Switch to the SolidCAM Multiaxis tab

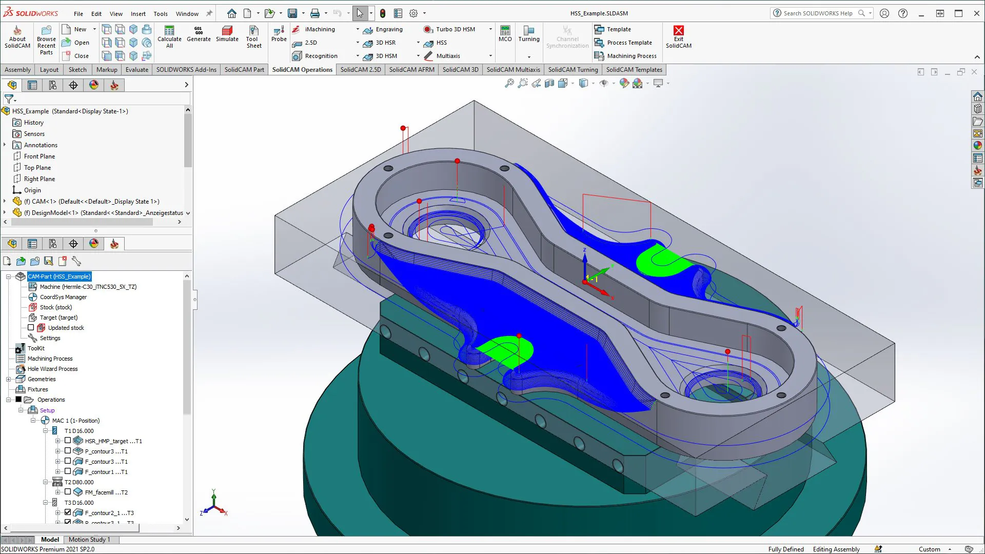tap(513, 70)
